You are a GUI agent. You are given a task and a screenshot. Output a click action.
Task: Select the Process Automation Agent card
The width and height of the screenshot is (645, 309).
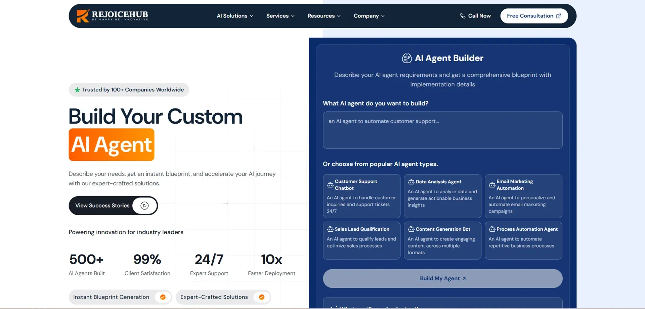pos(523,240)
